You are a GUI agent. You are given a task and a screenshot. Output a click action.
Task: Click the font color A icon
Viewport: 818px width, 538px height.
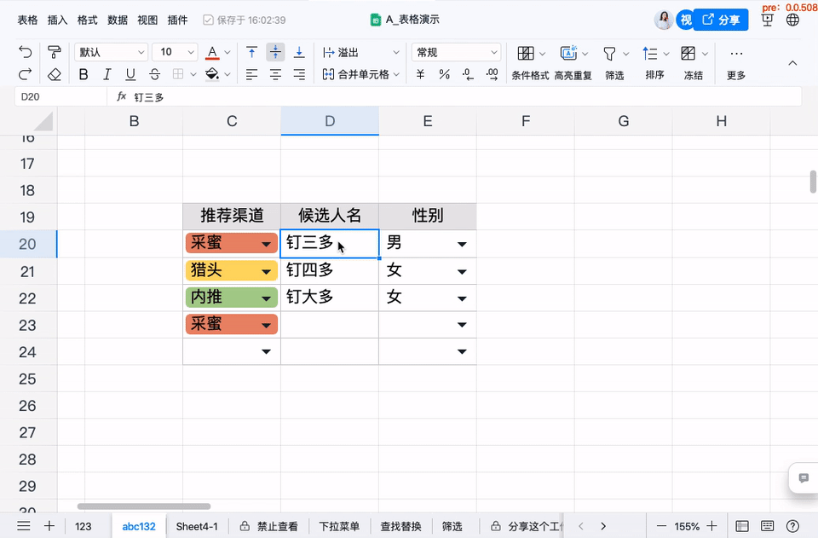click(212, 52)
